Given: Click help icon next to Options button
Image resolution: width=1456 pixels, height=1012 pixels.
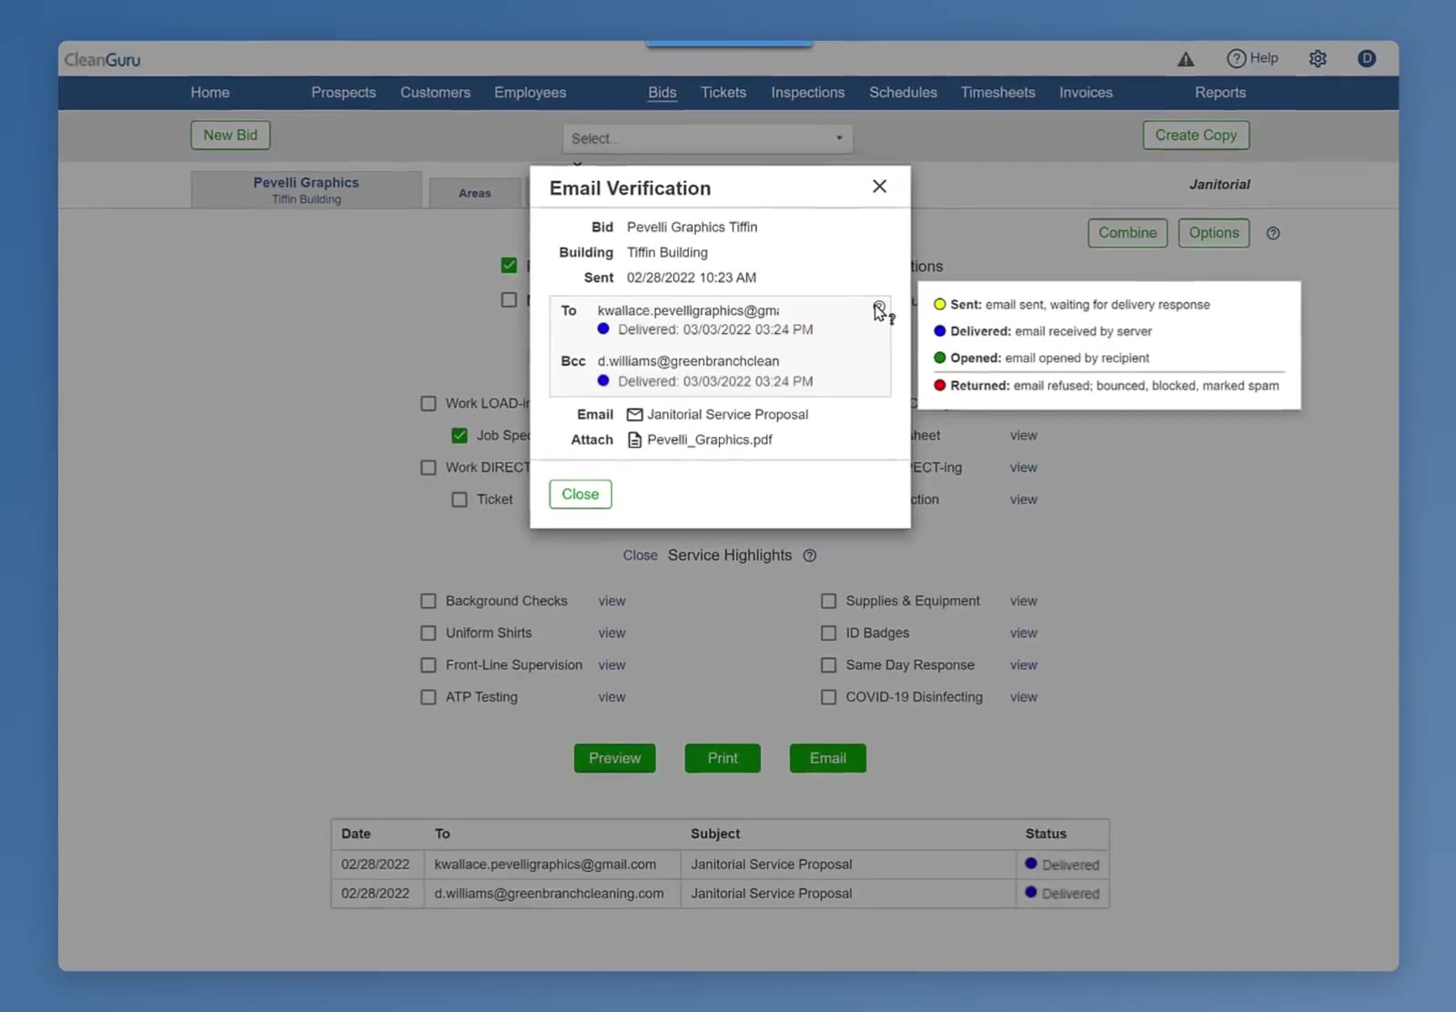Looking at the screenshot, I should [x=1273, y=234].
